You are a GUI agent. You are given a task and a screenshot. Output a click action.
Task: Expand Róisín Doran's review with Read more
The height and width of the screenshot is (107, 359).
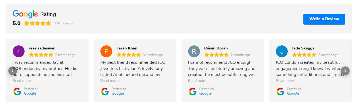click(x=197, y=81)
